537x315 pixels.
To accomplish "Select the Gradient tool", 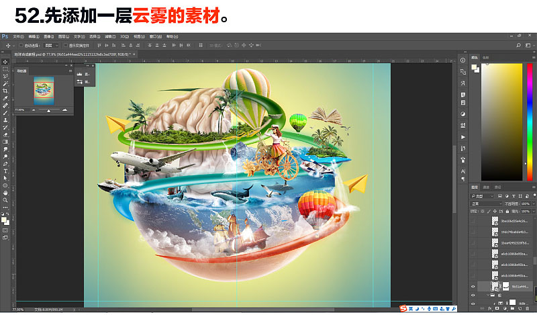I will pyautogui.click(x=5, y=142).
